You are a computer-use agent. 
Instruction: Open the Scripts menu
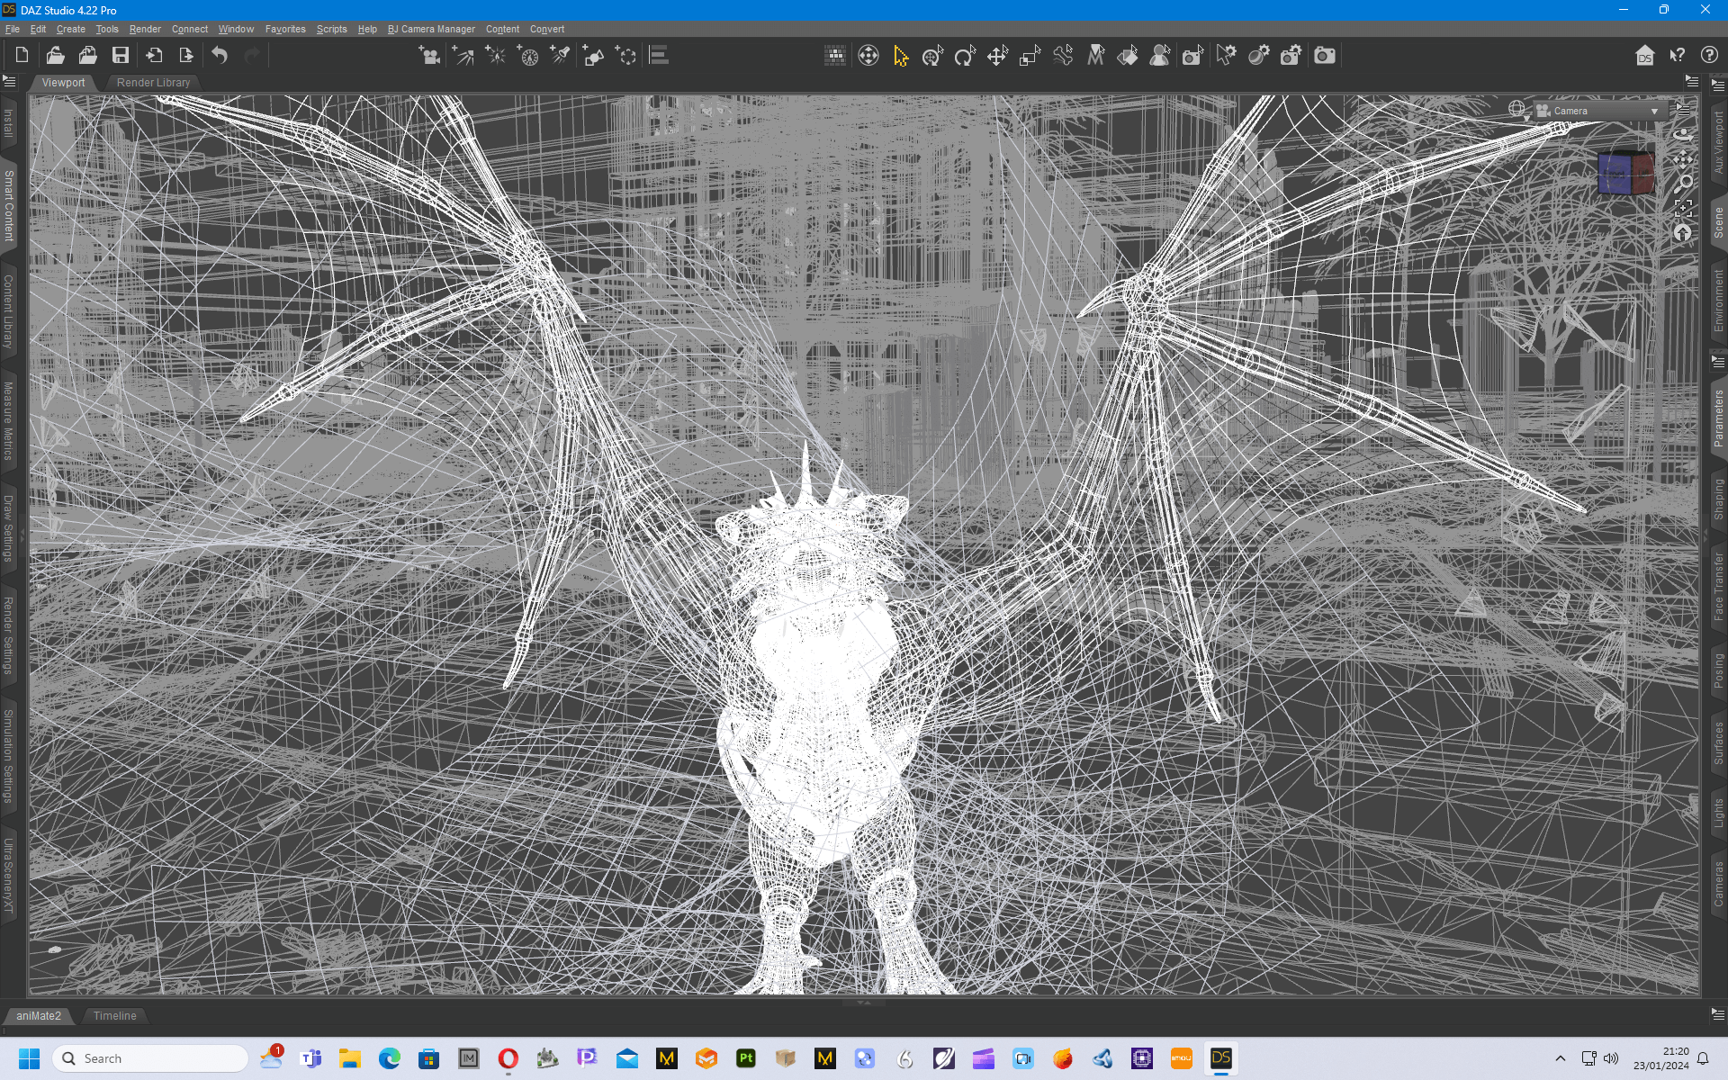pyautogui.click(x=331, y=29)
